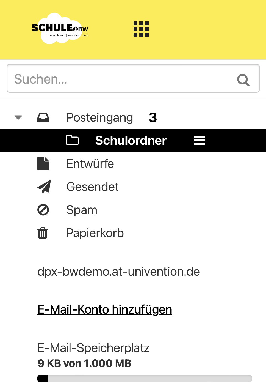Viewport: 266px width, 389px height.
Task: Open the app launcher grid icon
Action: point(141,29)
